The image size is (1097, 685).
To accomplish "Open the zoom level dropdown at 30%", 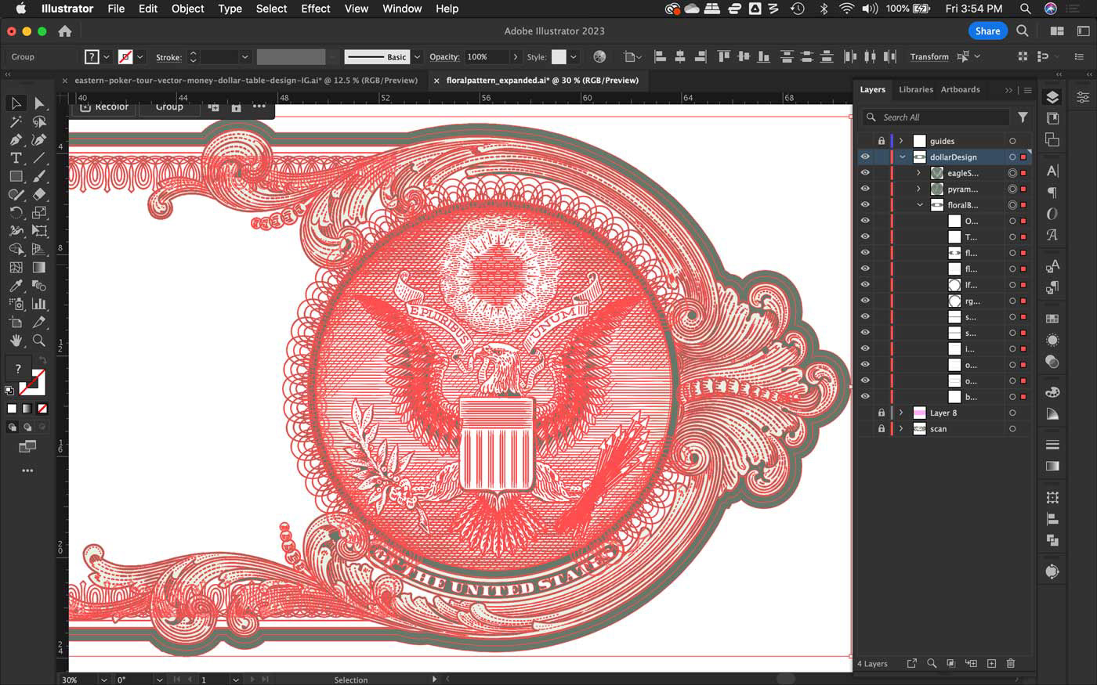I will 103,680.
